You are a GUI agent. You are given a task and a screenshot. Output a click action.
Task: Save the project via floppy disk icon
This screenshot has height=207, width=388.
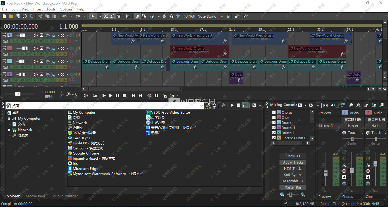18,16
